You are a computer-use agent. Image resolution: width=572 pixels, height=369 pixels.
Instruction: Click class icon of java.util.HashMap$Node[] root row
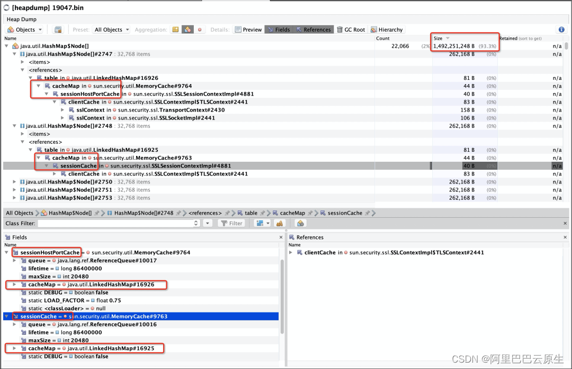tap(15, 46)
